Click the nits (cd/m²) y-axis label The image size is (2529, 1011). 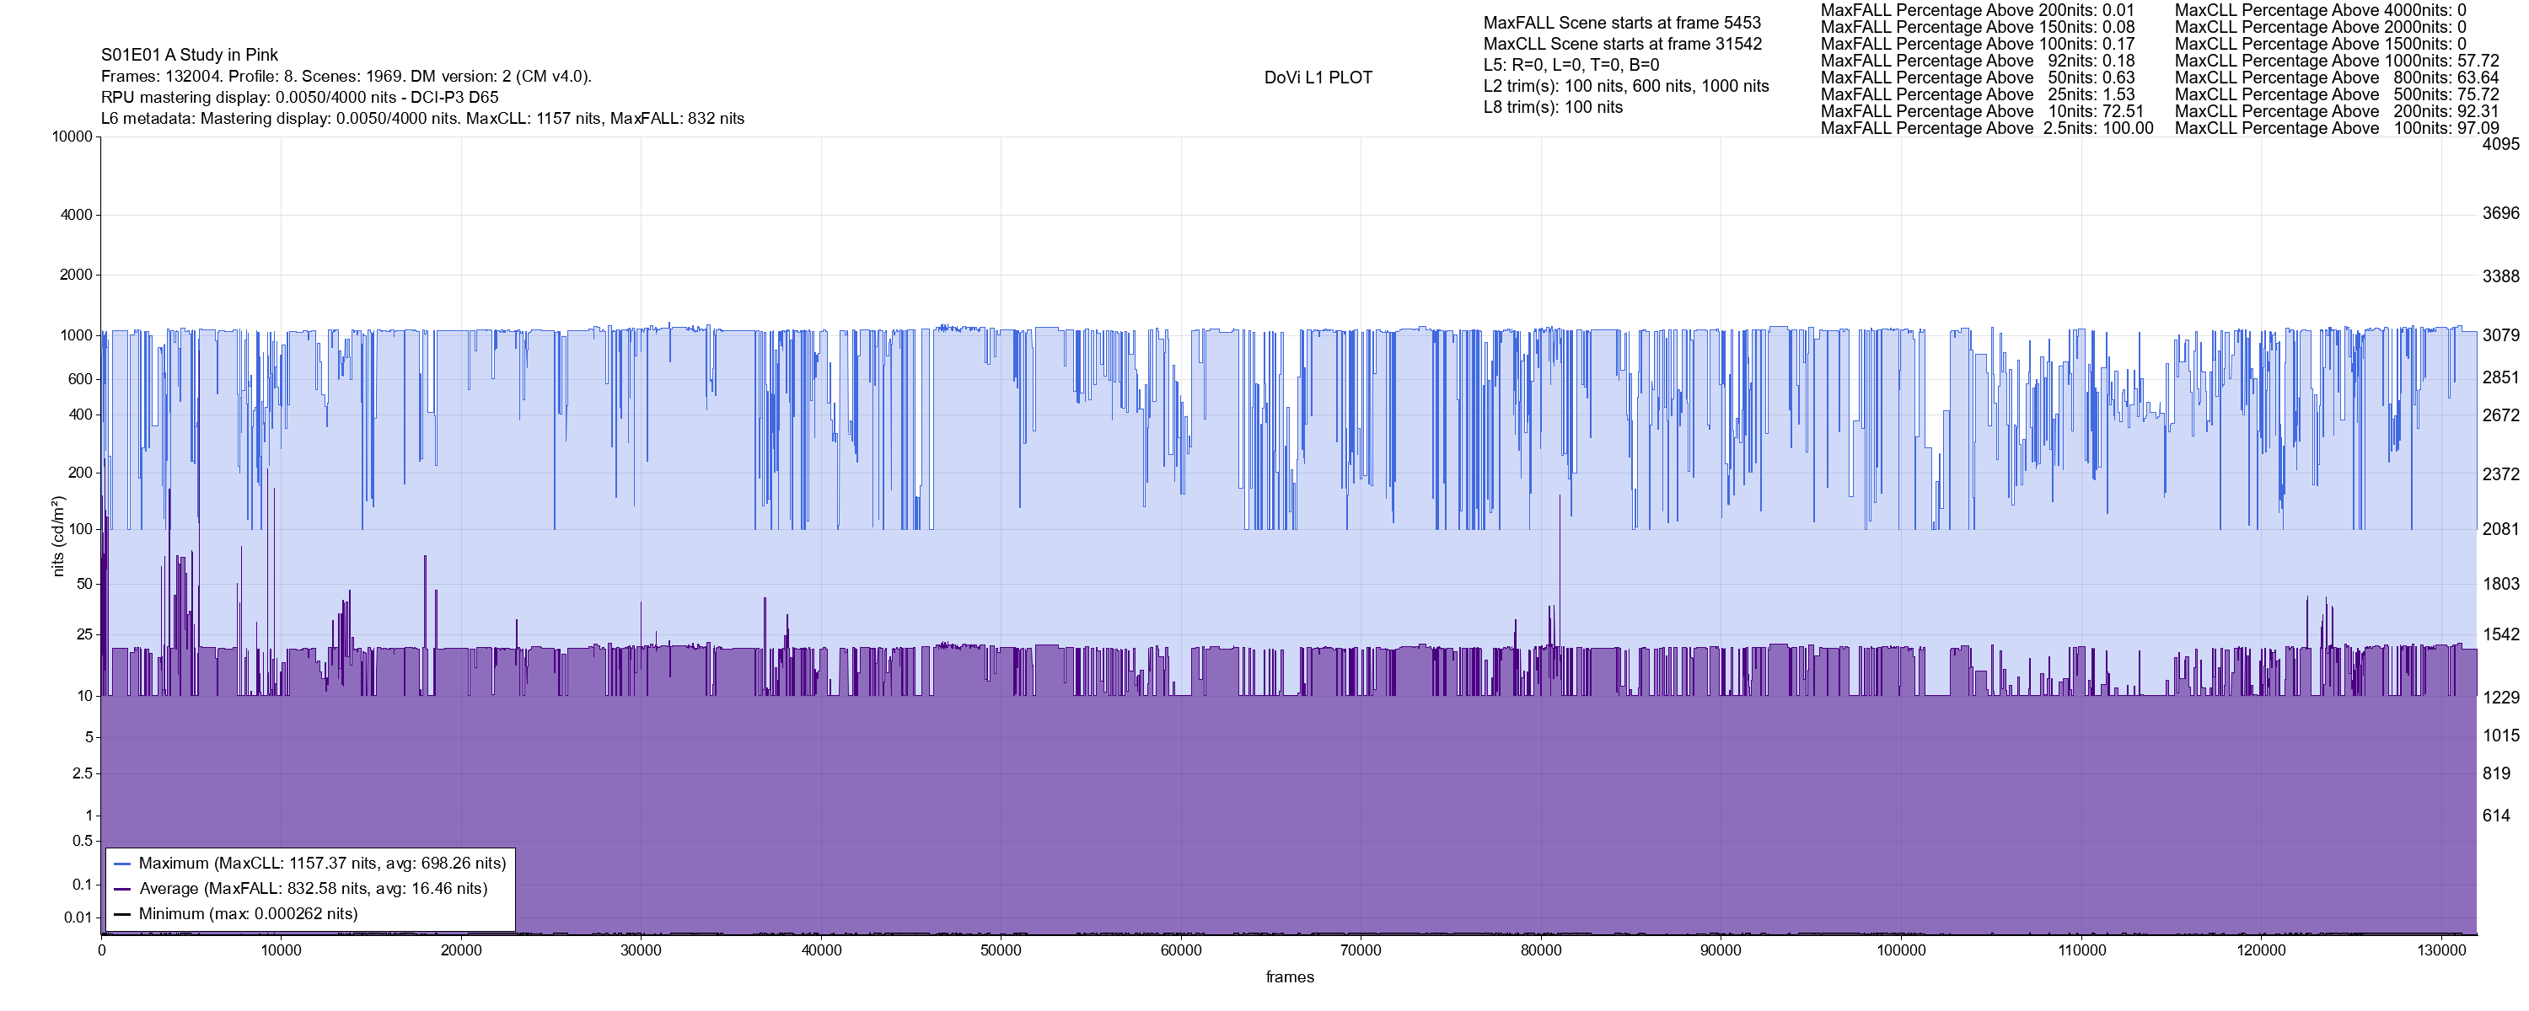(x=58, y=536)
